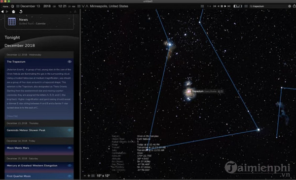Click the share icon at top right

tap(294, 6)
